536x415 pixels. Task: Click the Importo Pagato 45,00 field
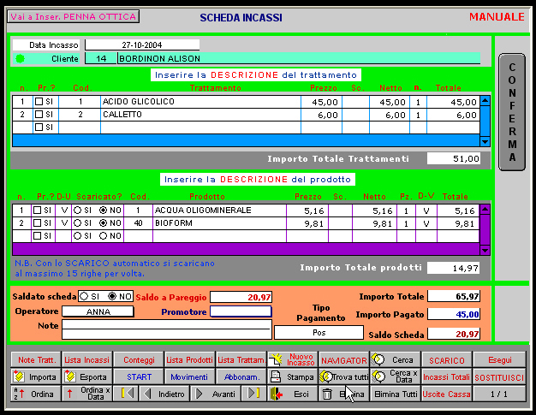tap(454, 314)
